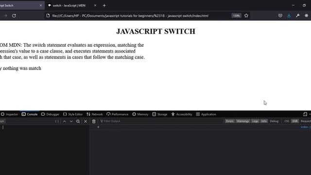Click the page info icon in address bar
311x175 pixels.
click(x=48, y=16)
